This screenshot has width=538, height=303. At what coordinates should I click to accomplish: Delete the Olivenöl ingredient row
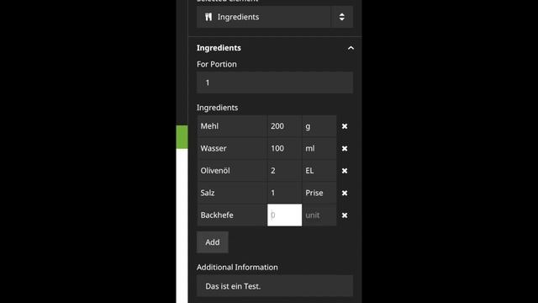345,171
